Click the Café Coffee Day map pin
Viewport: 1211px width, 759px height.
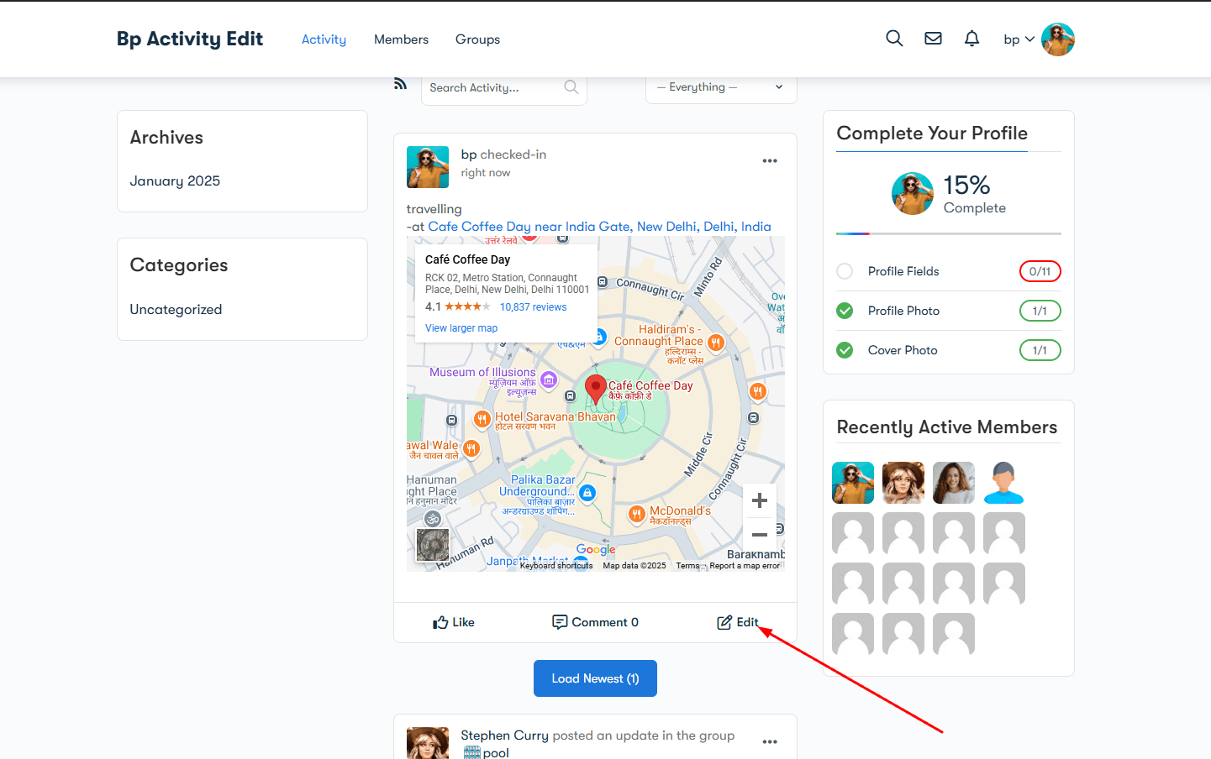pos(596,389)
